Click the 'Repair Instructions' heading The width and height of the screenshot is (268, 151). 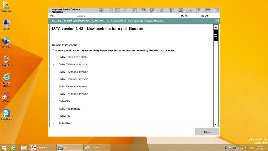tap(65, 45)
